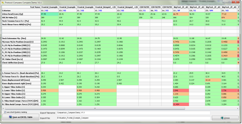Click the red 2.046 Lower Tibia-Index cell
The width and height of the screenshot is (242, 124).
coord(181,90)
